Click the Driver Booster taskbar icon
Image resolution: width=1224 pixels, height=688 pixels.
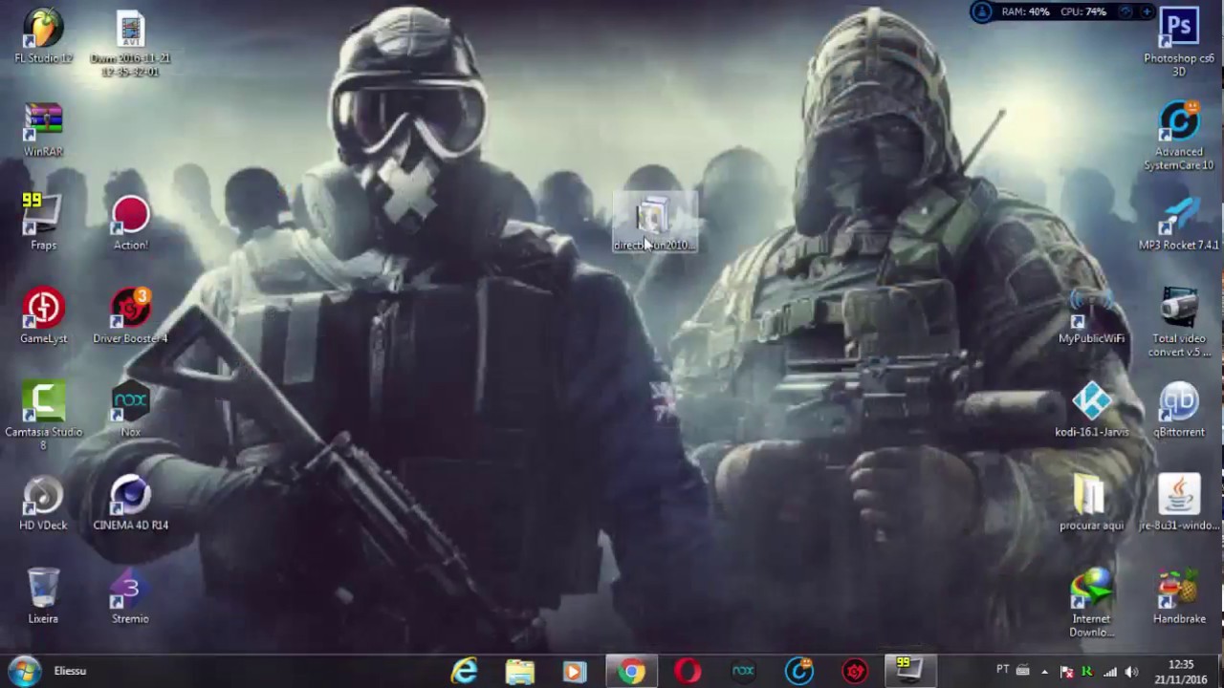click(854, 671)
